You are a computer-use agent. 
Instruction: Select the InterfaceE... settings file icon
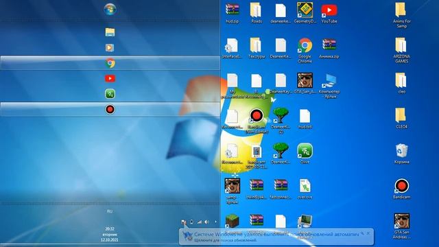232,48
